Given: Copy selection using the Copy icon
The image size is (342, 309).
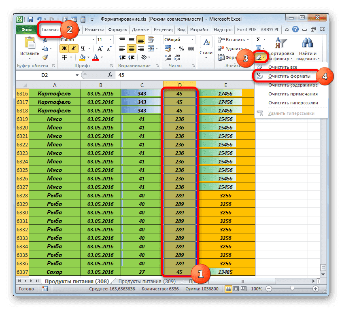Looking at the screenshot, I should [45, 48].
